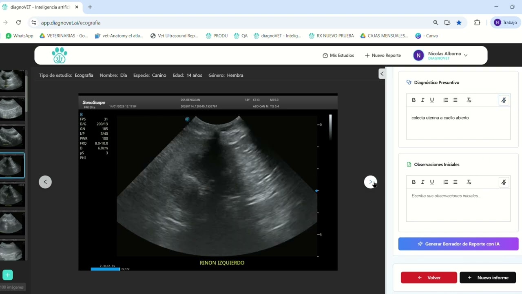The image size is (522, 294).
Task: Toggle bold in Diagnóstico Presuntivo editor
Action: 414,100
